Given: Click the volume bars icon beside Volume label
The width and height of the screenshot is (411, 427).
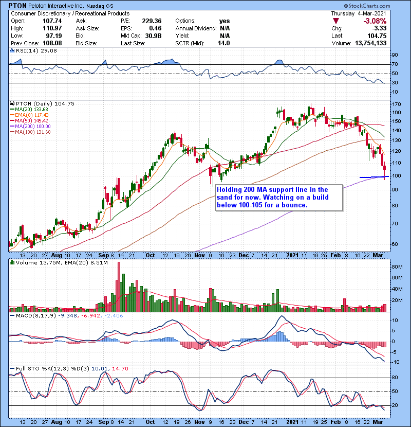Looking at the screenshot, I should tap(12, 262).
